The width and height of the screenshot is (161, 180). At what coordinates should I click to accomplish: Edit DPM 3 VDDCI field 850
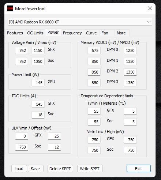pyautogui.click(x=94, y=83)
